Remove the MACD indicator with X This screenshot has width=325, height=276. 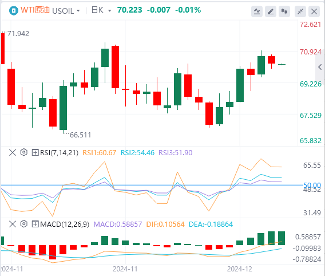click(x=13, y=224)
